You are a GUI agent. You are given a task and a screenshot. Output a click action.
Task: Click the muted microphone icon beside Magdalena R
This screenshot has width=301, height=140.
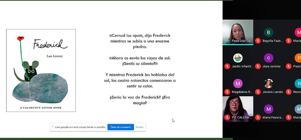[227, 92]
